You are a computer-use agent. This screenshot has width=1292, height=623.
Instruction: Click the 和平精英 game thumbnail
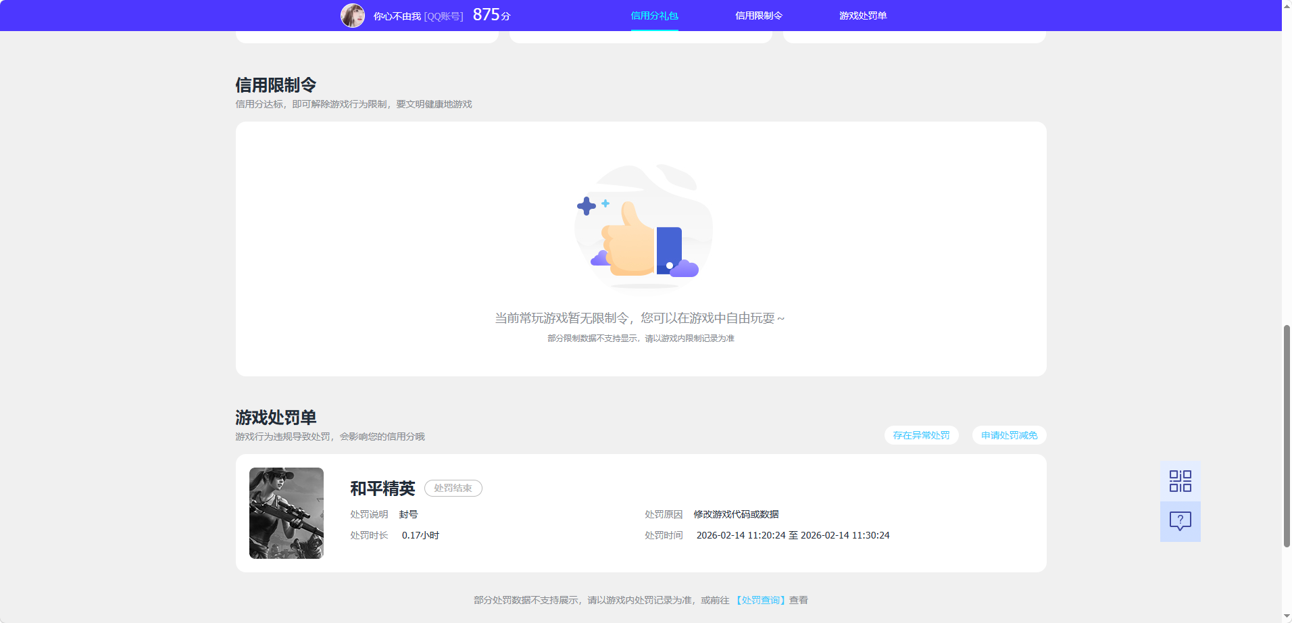tap(287, 513)
